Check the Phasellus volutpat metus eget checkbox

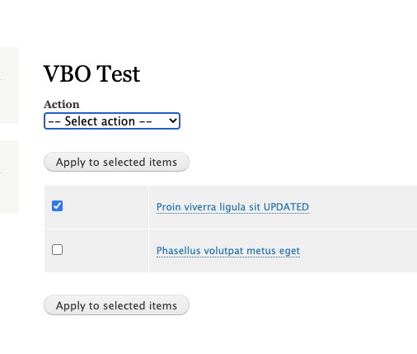tap(57, 250)
